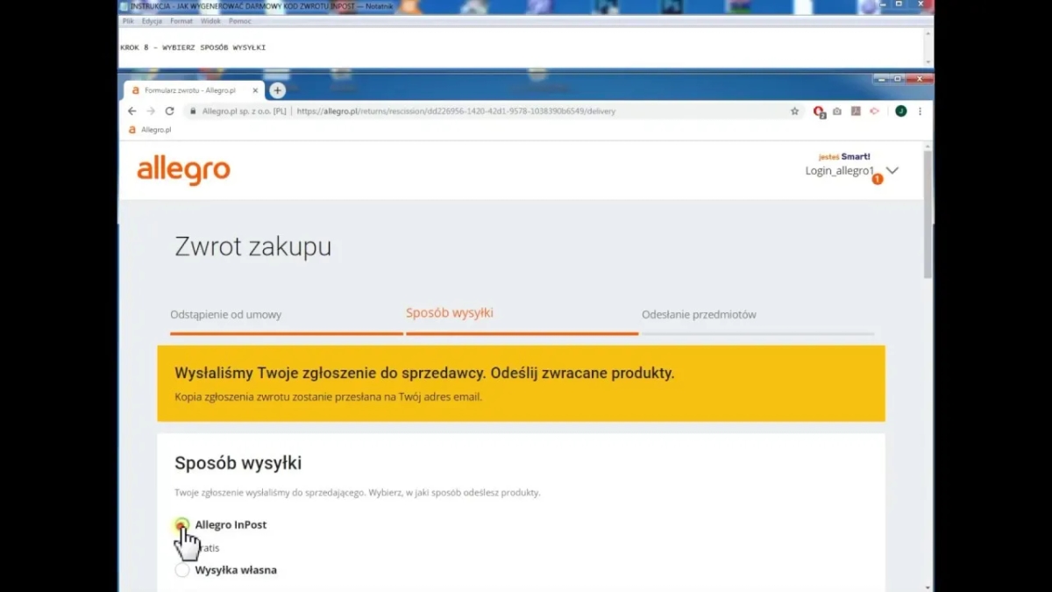Viewport: 1052px width, 592px height.
Task: Click the allegro logo to go home
Action: [x=183, y=170]
